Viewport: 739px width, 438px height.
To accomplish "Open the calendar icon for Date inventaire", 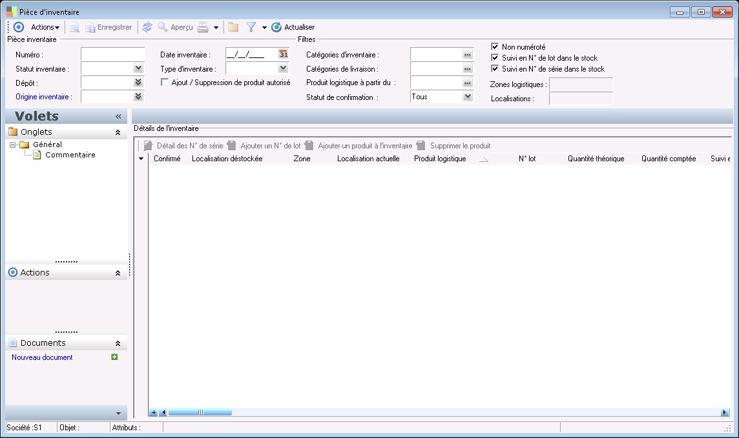I will (x=283, y=54).
